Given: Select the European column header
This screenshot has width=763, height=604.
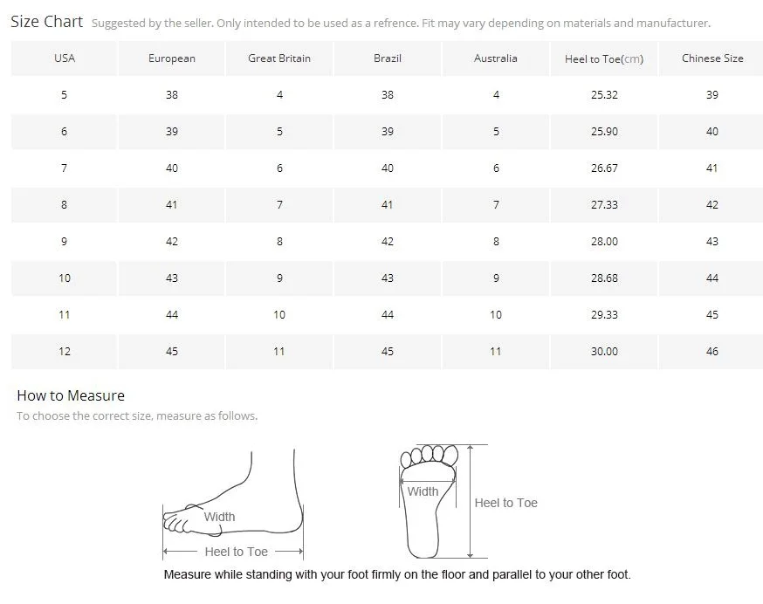Looking at the screenshot, I should 172,58.
